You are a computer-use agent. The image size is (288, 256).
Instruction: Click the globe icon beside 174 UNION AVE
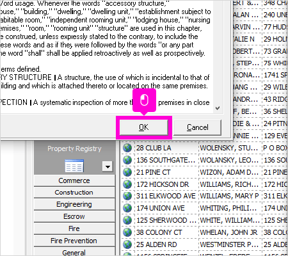point(127,208)
